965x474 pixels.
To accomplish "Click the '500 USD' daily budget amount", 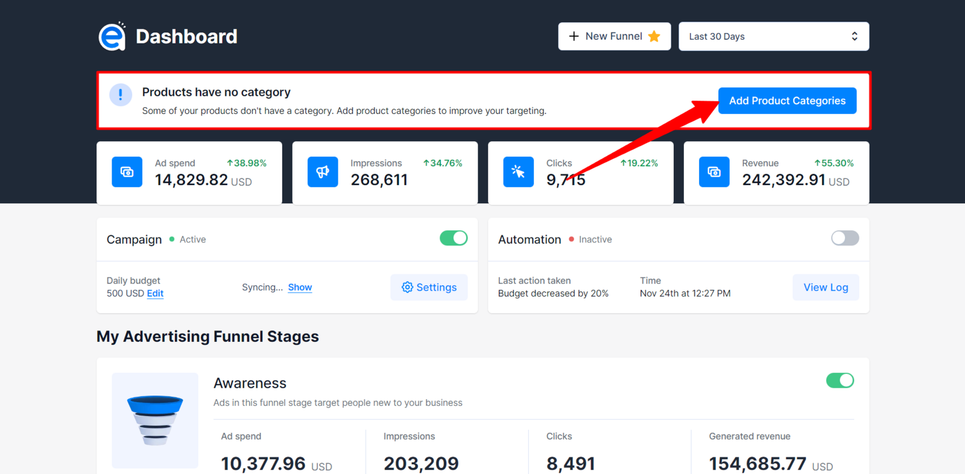I will [x=125, y=293].
